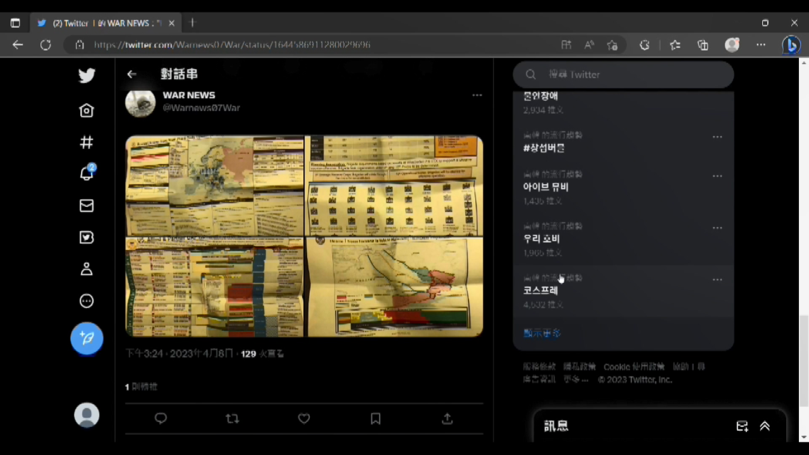This screenshot has height=455, width=809.
Task: Open the browser Settings and more menu
Action: coord(761,45)
